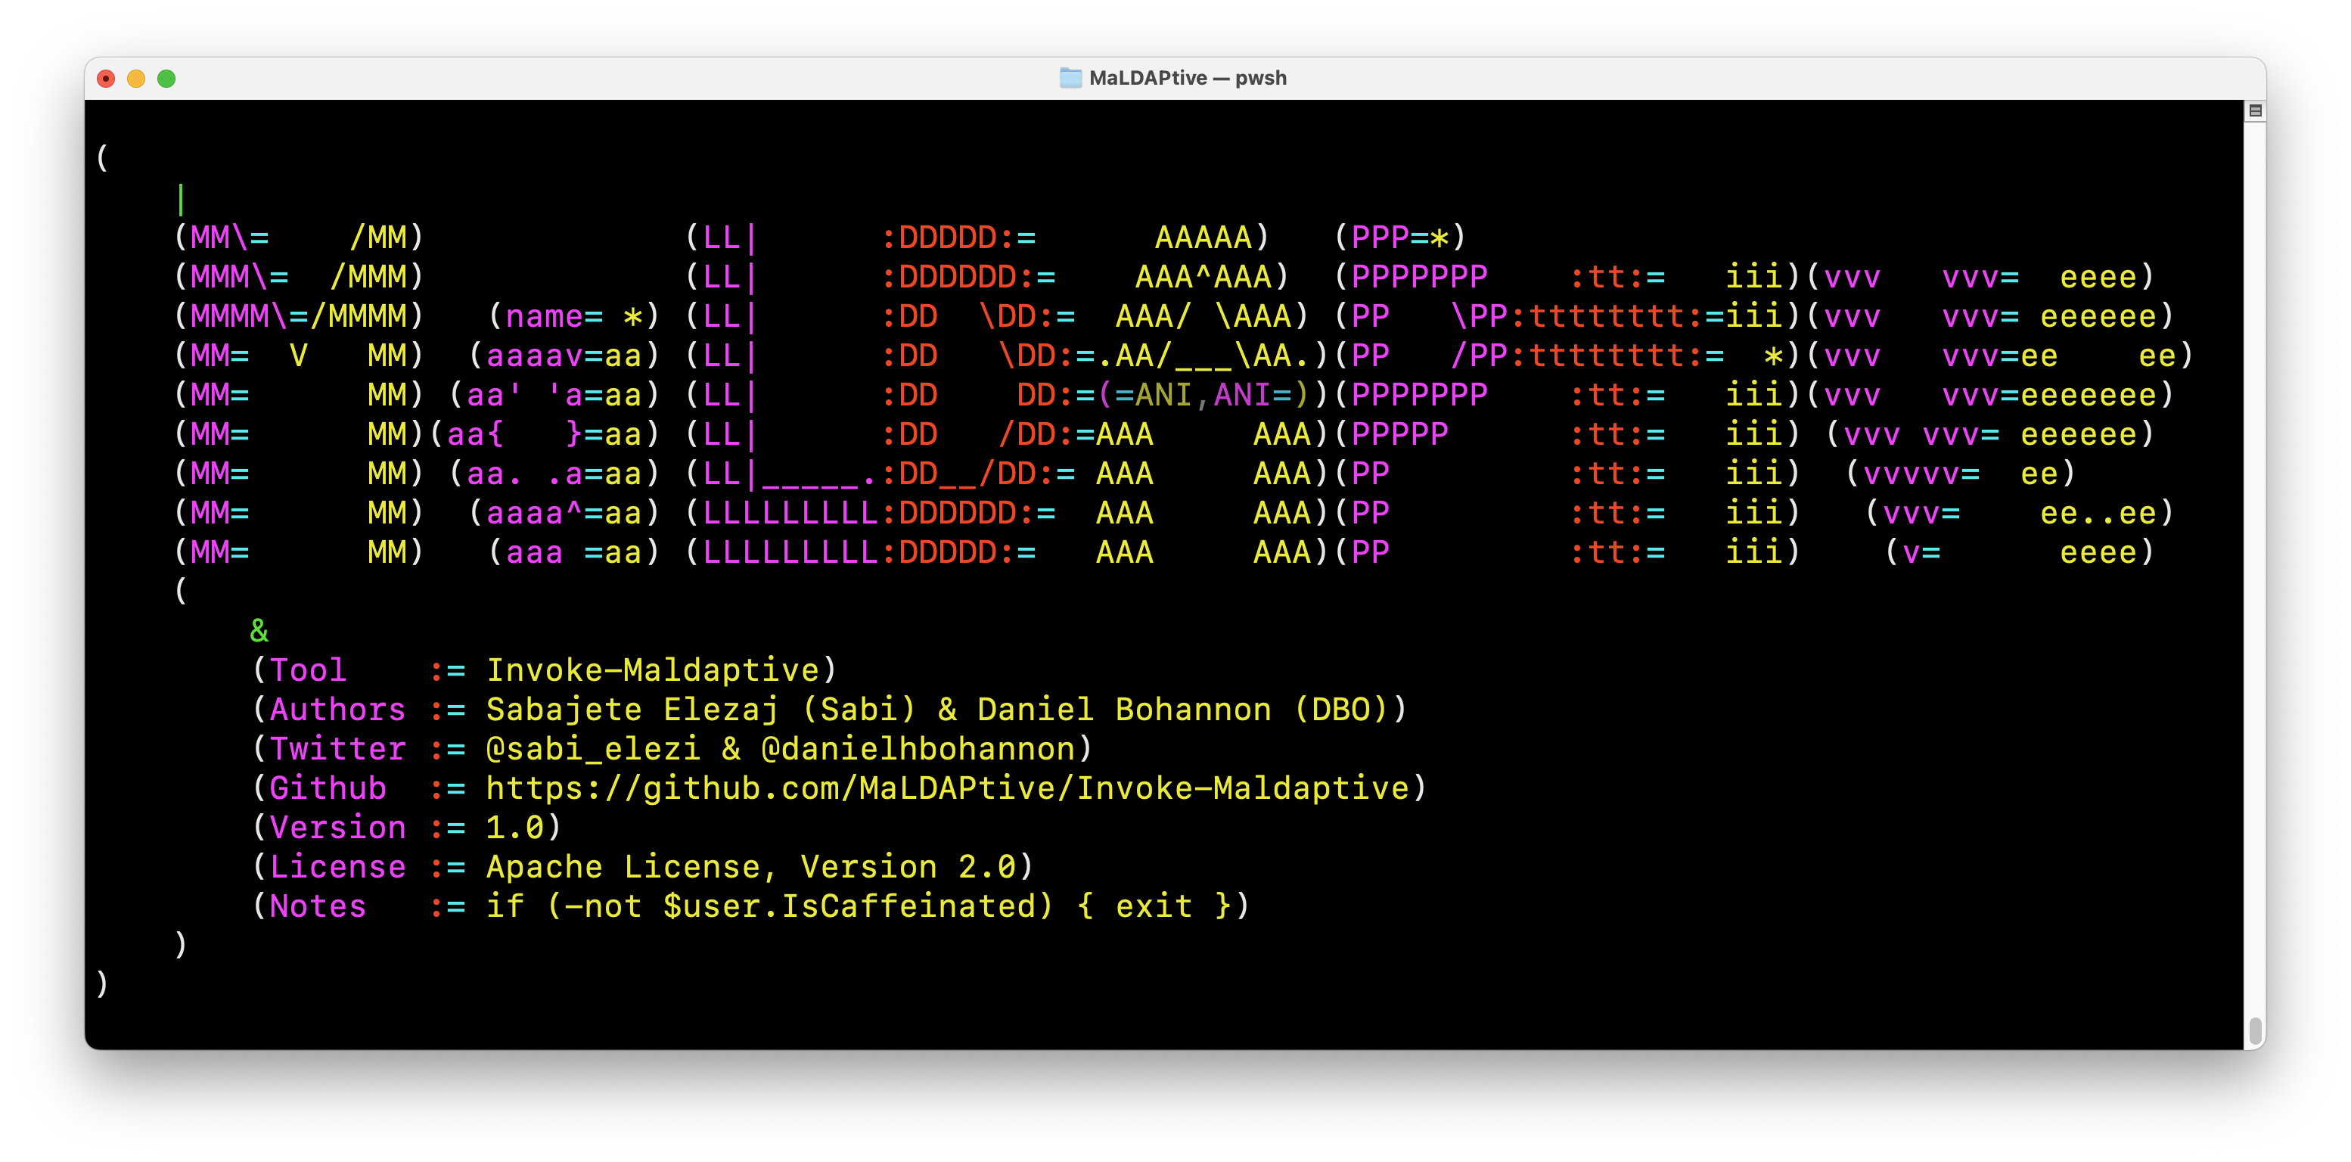2351x1162 pixels.
Task: Click the @sabi_elezi Twitter handle
Action: [x=593, y=748]
